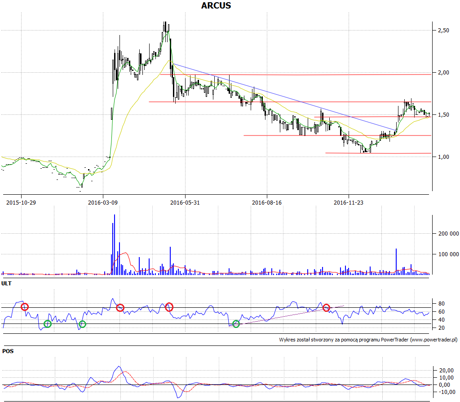Image resolution: width=460 pixels, height=402 pixels.
Task: Click the 2016-11-23 date label
Action: [x=349, y=202]
